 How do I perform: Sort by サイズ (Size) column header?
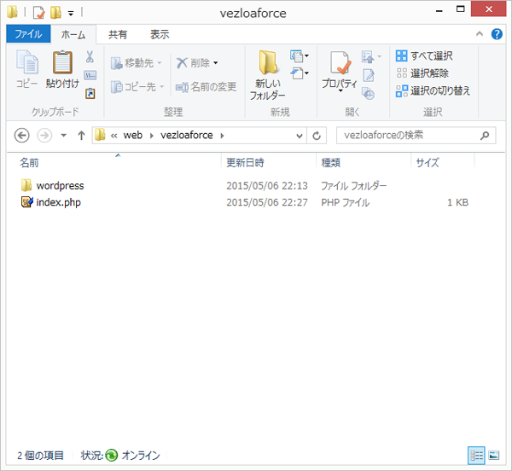(x=442, y=162)
